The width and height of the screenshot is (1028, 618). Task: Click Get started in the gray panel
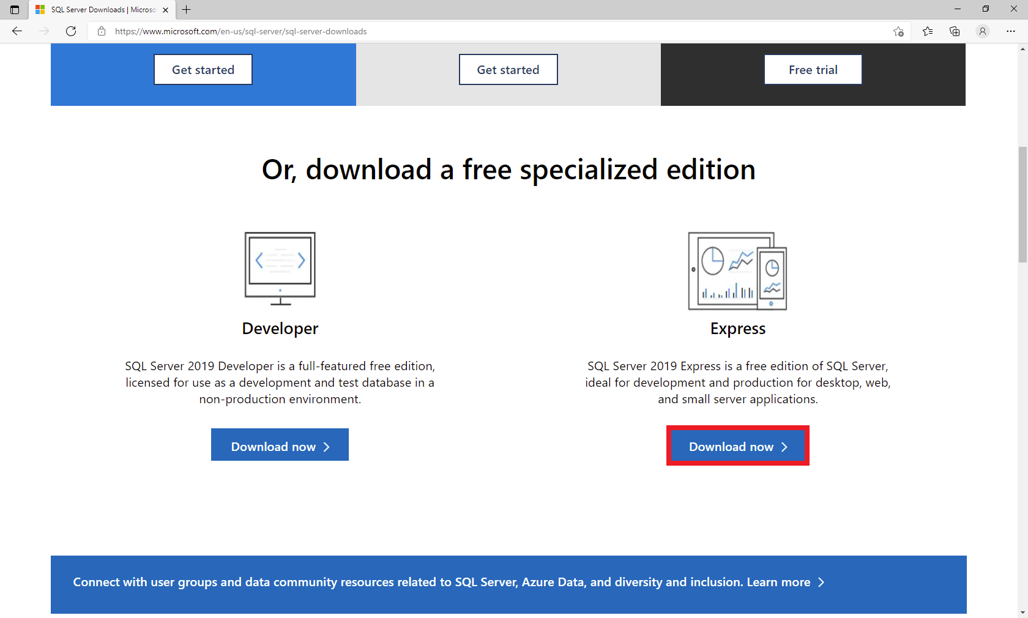(x=508, y=70)
